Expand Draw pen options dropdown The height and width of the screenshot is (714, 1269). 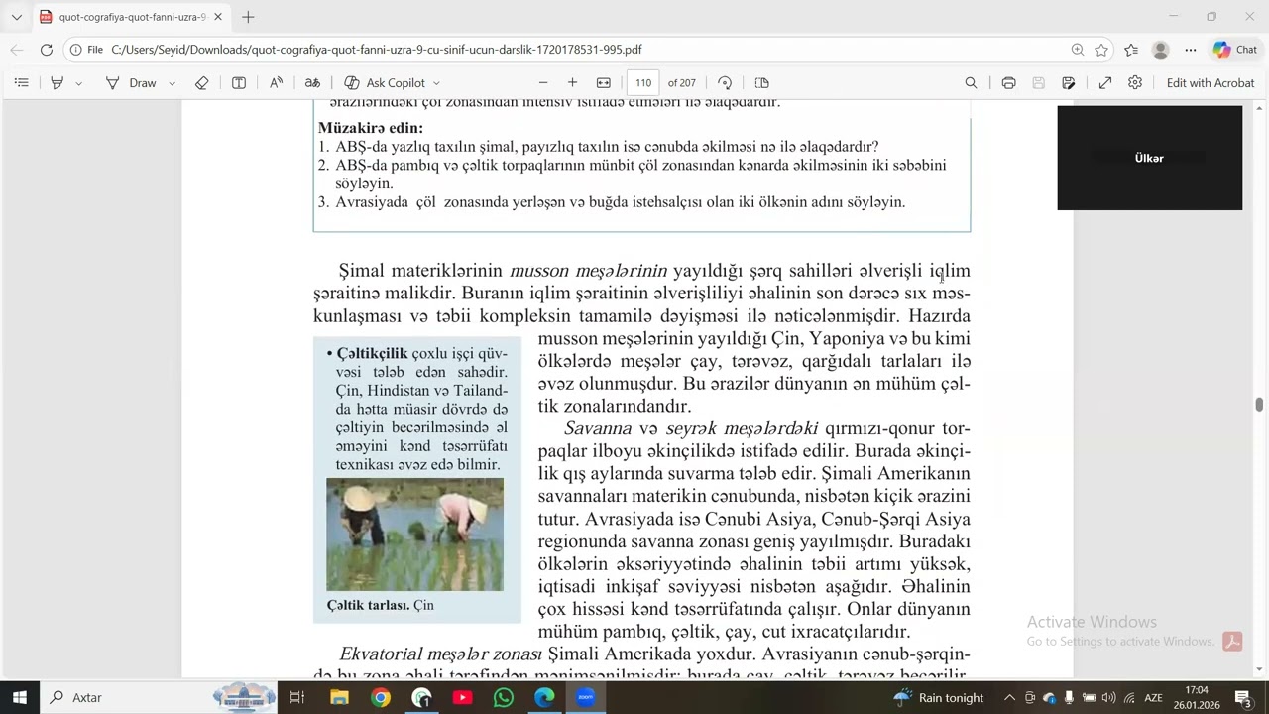(x=172, y=83)
